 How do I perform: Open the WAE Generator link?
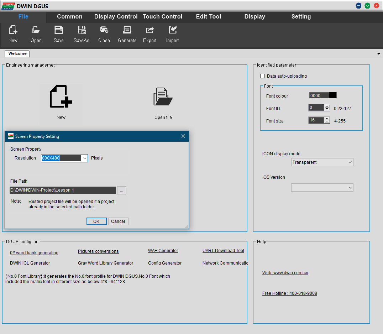coord(163,250)
